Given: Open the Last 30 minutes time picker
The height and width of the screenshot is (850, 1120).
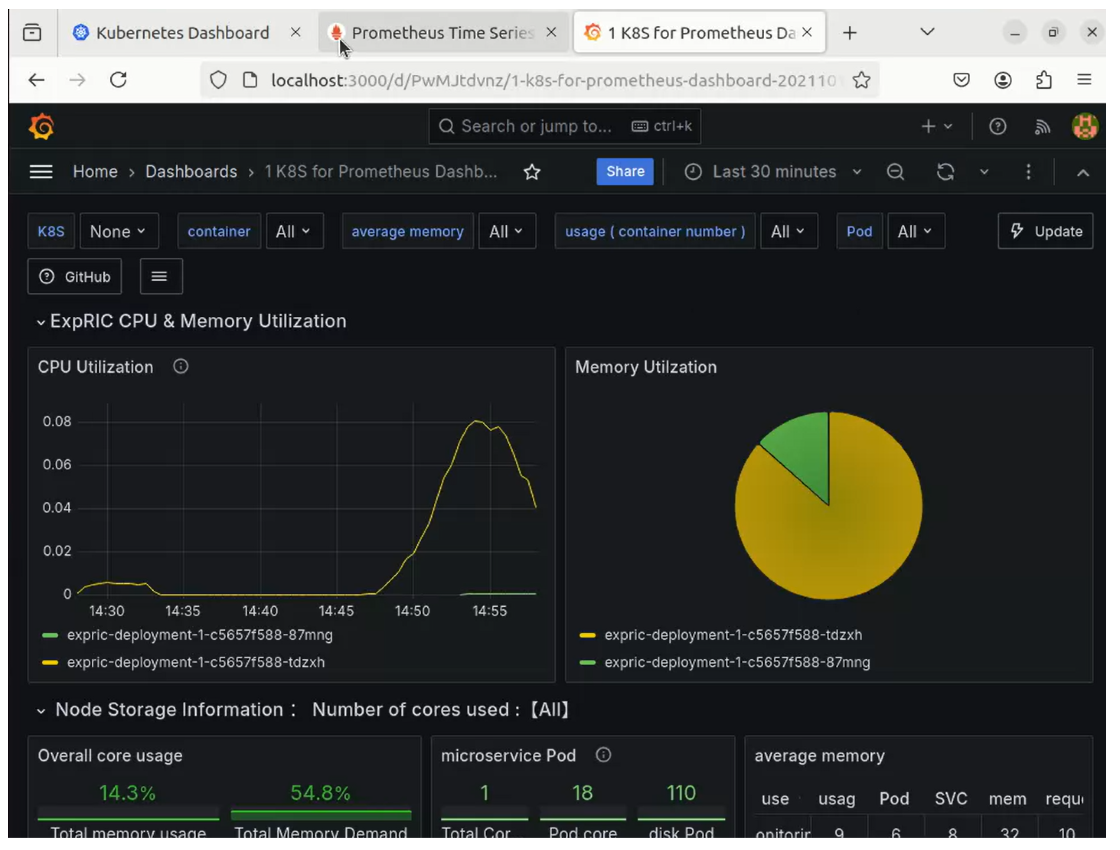Looking at the screenshot, I should click(x=773, y=172).
